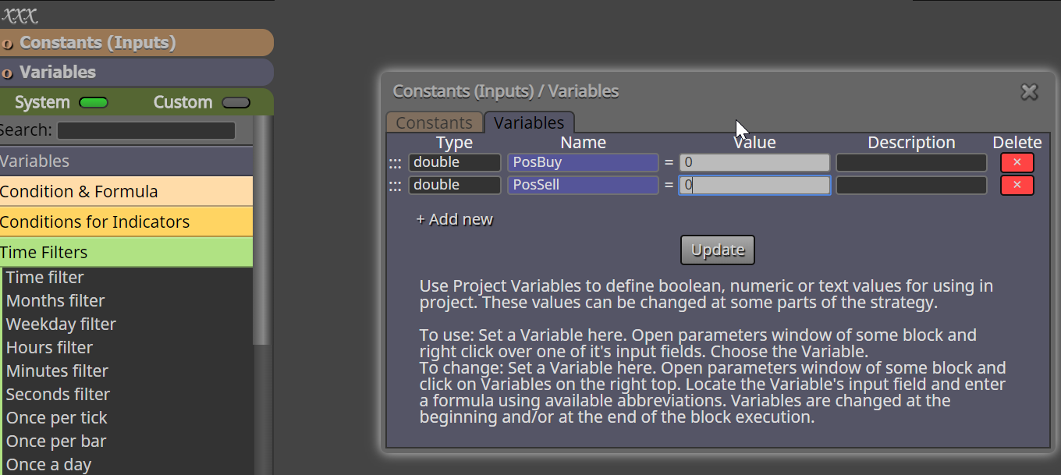Switch to the Constants tab
The image size is (1061, 475).
434,122
